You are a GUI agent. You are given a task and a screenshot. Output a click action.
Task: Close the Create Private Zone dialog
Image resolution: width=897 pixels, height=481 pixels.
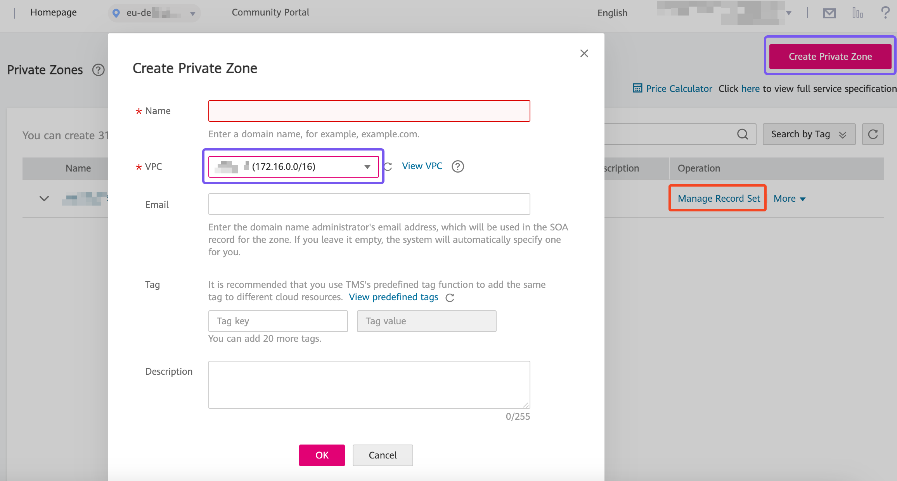[584, 54]
